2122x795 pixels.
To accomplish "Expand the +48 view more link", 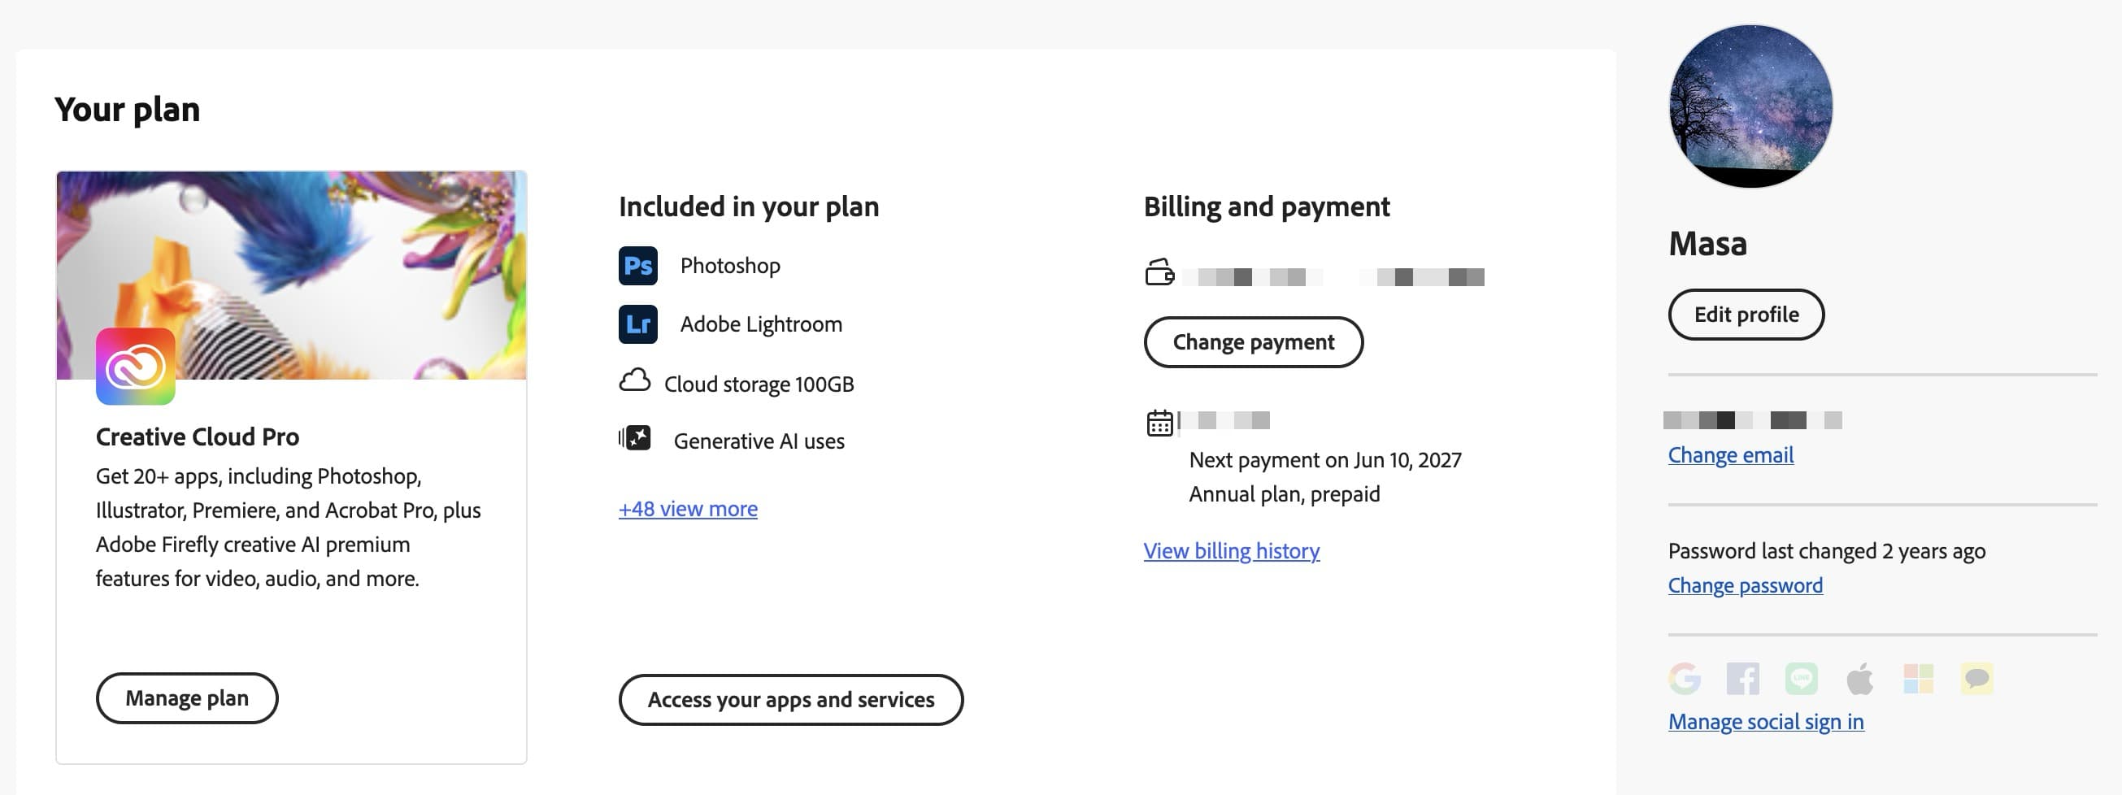I will (688, 508).
